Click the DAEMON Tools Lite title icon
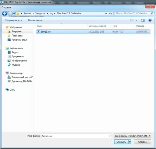 click(2, 2)
